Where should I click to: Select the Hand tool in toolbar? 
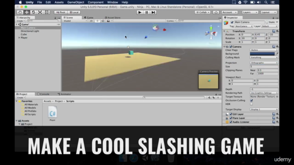point(20,12)
